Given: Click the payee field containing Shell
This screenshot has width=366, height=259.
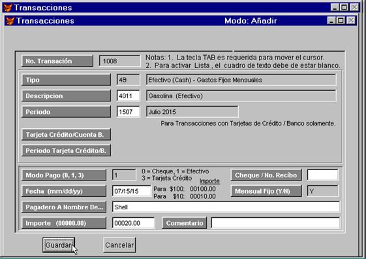Looking at the screenshot, I should (226, 207).
